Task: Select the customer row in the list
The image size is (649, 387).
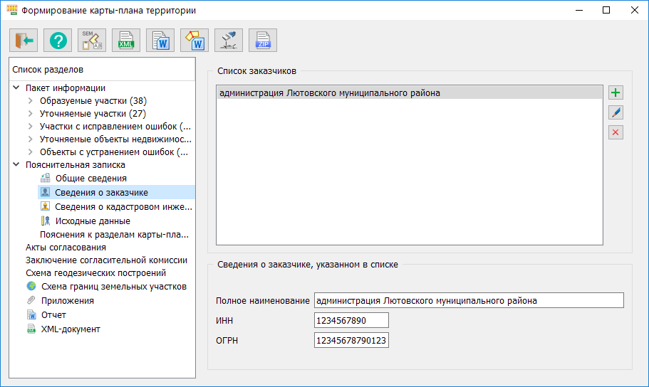Action: 409,93
